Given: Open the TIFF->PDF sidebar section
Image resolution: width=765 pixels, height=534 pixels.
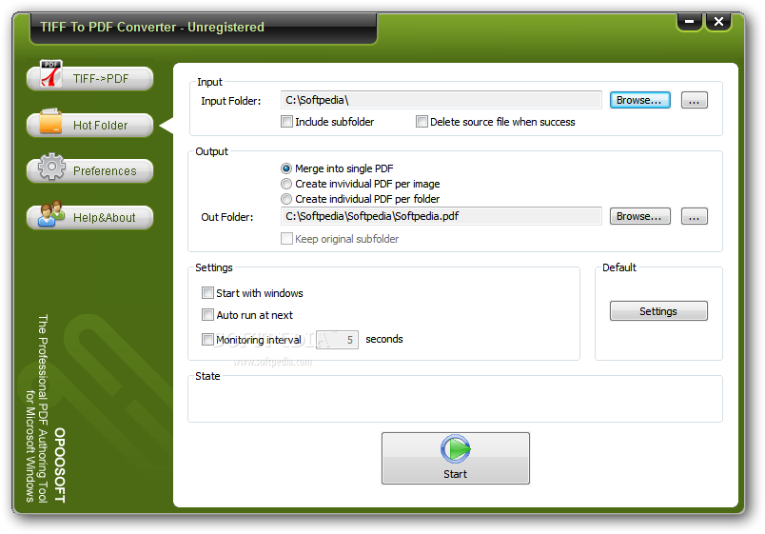Looking at the screenshot, I should [89, 78].
